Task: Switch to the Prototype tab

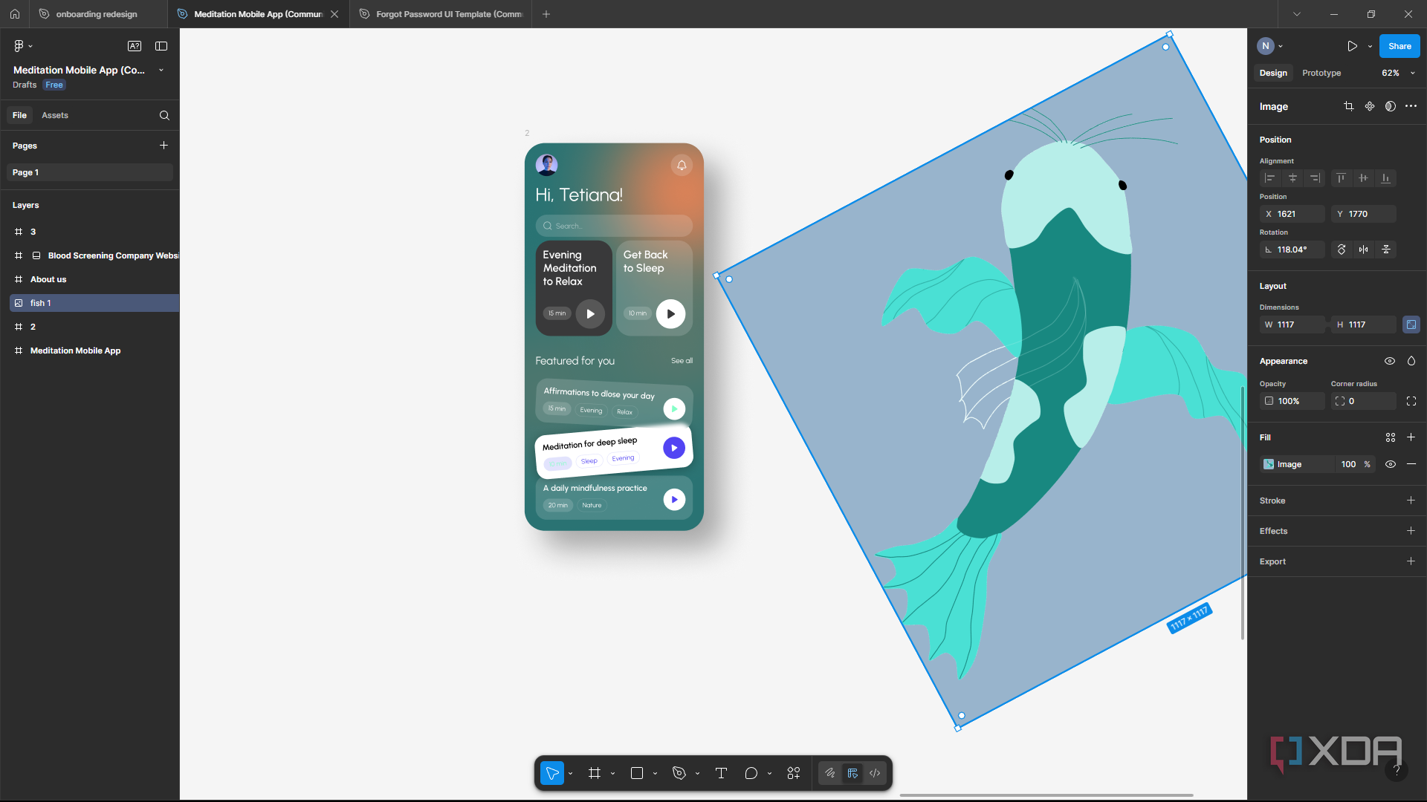Action: point(1321,73)
